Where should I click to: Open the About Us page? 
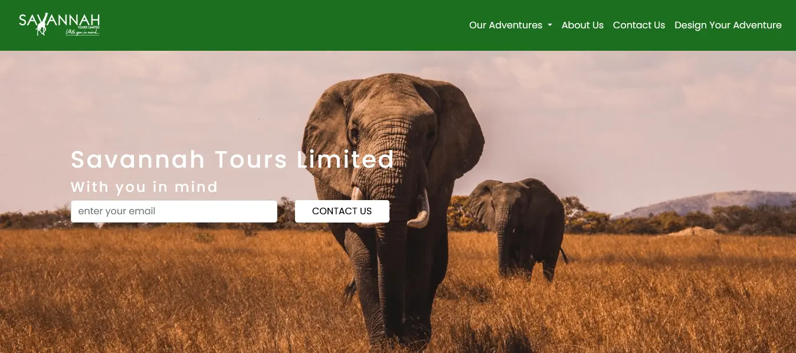(x=582, y=25)
